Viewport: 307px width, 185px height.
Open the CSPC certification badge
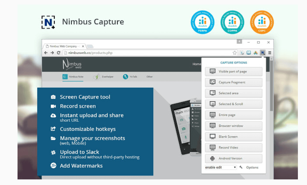(262, 22)
